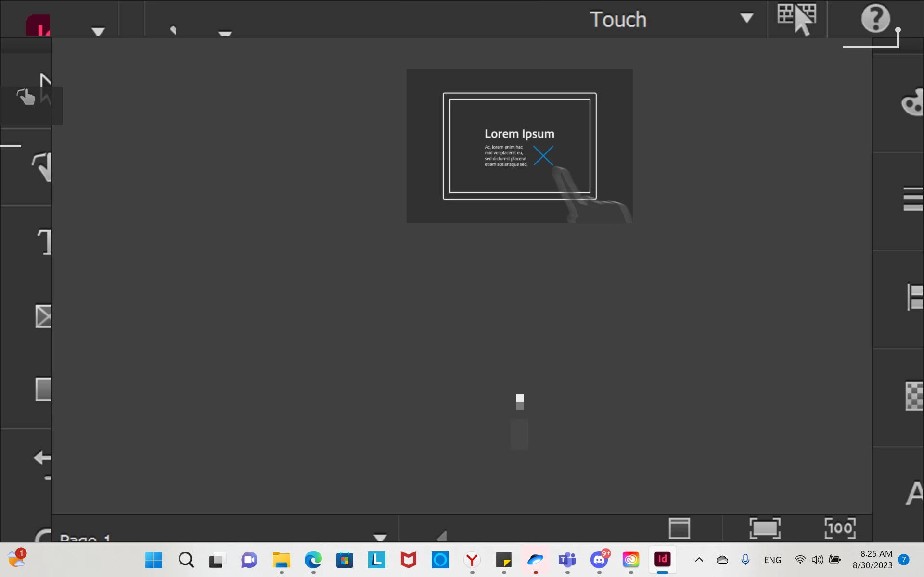Select the Type tool
924x577 pixels.
pyautogui.click(x=44, y=242)
